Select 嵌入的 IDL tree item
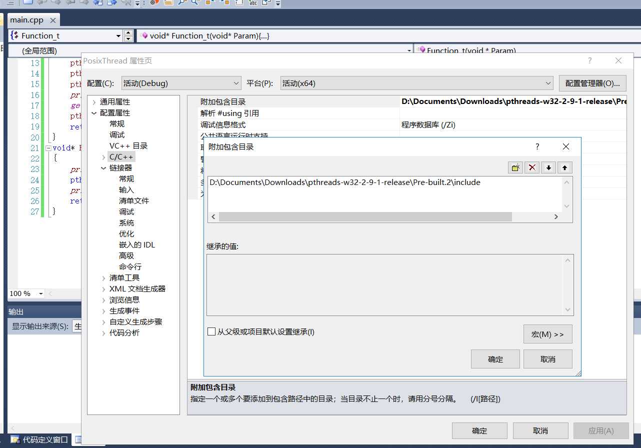The width and height of the screenshot is (641, 448). (137, 245)
